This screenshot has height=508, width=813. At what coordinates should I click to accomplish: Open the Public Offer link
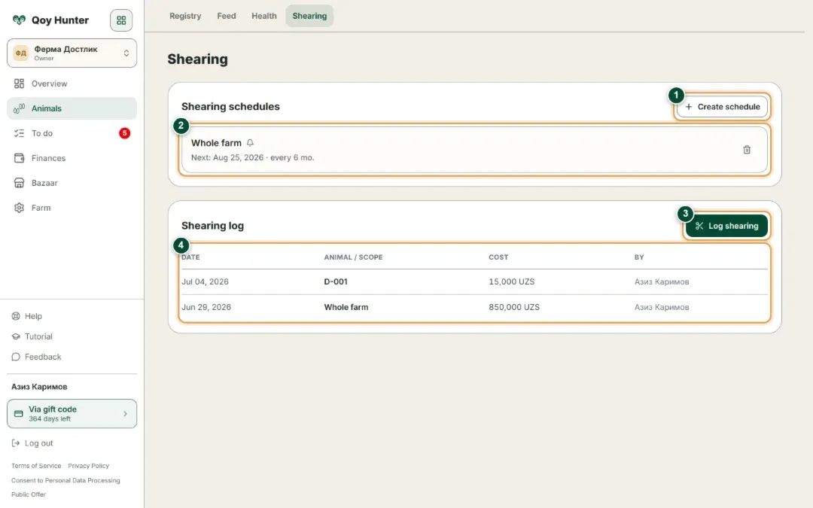click(x=29, y=494)
